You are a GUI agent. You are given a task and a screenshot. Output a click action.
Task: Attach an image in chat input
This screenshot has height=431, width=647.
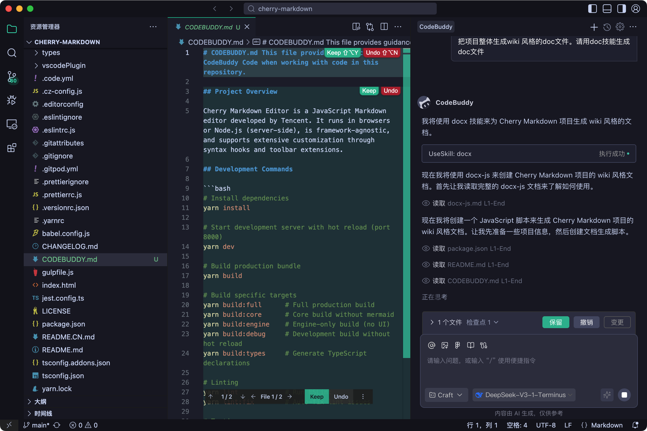(445, 345)
